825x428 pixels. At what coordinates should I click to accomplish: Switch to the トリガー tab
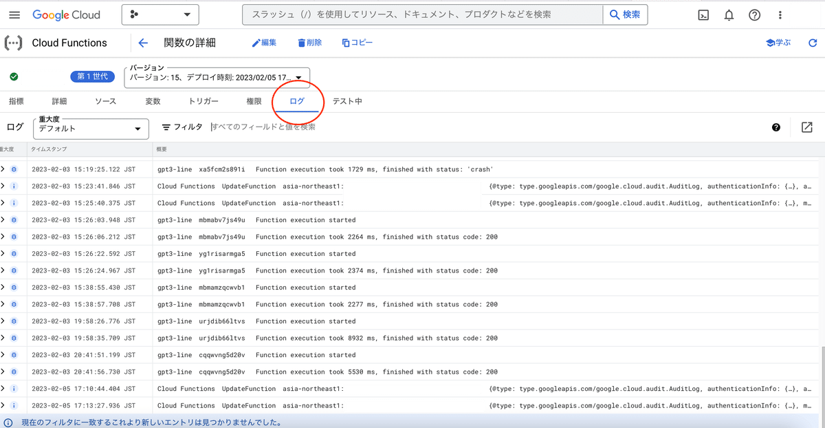click(203, 101)
